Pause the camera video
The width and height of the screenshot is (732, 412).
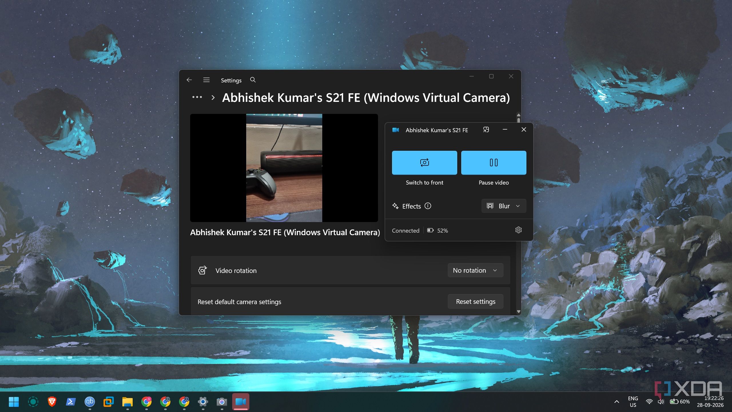click(x=494, y=163)
